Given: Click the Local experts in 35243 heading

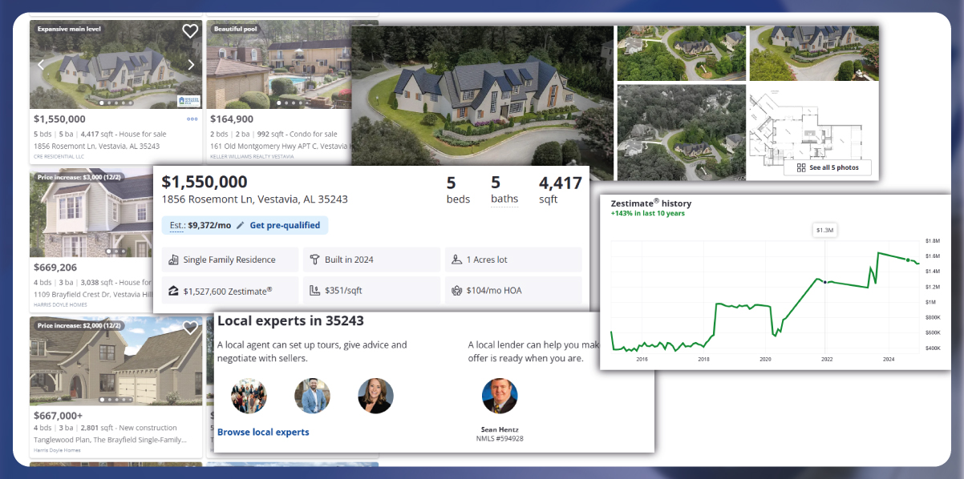Looking at the screenshot, I should (x=290, y=320).
